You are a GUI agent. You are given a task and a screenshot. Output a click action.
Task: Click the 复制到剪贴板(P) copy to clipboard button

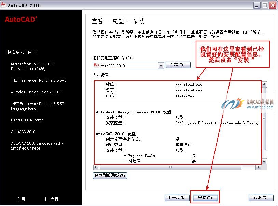point(110,176)
